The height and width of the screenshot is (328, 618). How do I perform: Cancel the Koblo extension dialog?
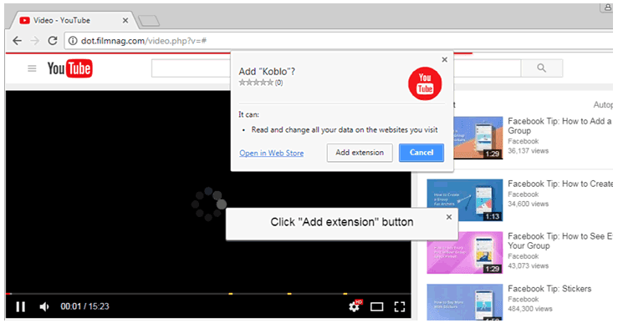(x=421, y=153)
